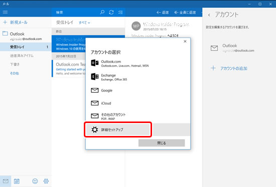Choose iCloud account type

click(137, 103)
